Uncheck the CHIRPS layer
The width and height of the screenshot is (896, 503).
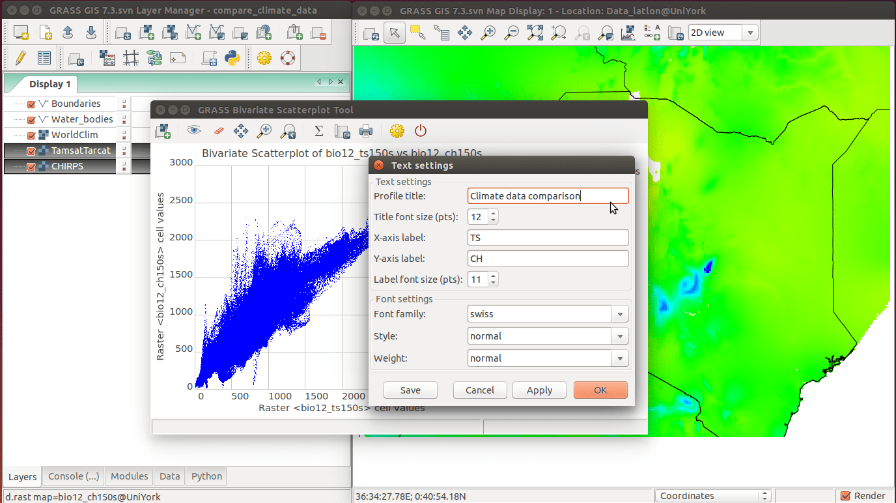pos(31,166)
